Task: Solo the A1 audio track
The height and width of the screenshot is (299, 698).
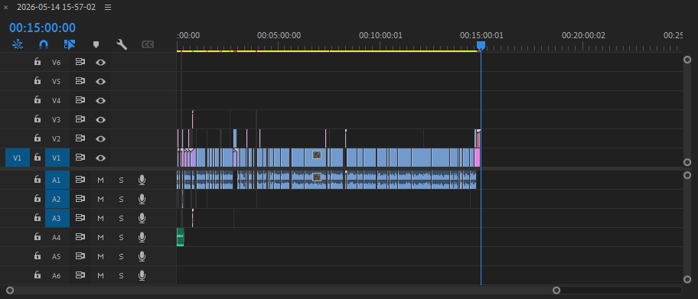Action: click(121, 180)
